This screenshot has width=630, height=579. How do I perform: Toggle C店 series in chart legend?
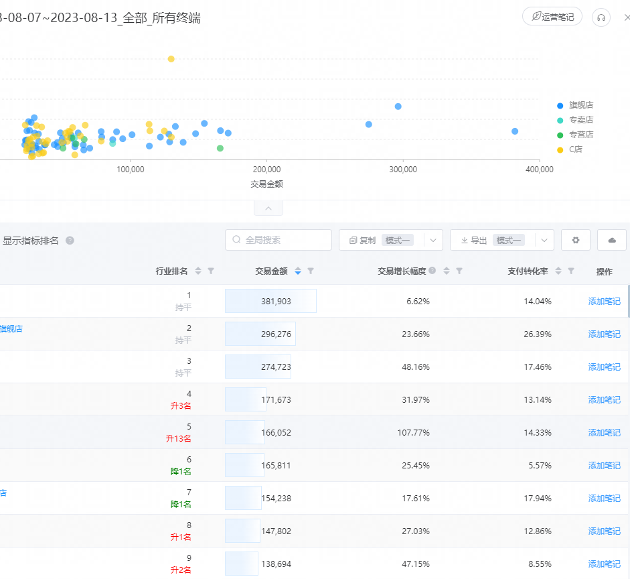click(574, 149)
